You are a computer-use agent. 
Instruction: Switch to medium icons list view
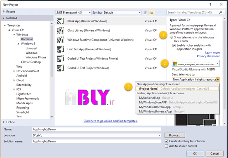[151, 12]
